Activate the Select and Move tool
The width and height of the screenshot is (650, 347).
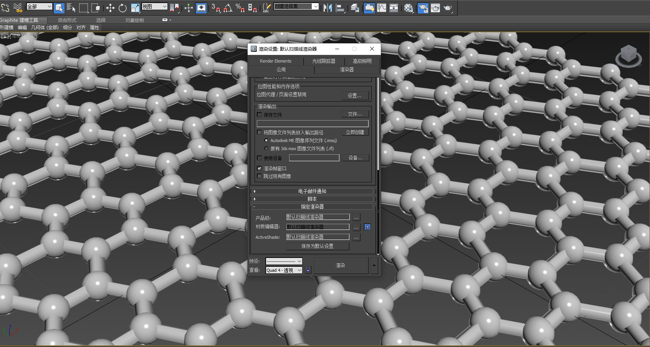(x=111, y=8)
